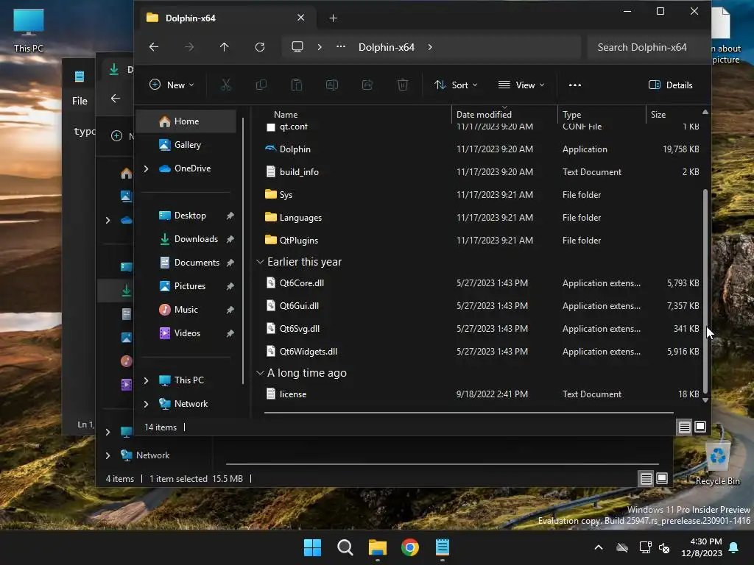Open Notepad from the taskbar
Screen dimensions: 754x565
(x=443, y=547)
